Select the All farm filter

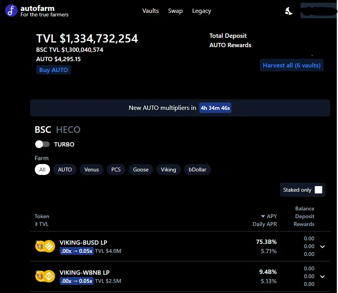pyautogui.click(x=42, y=169)
